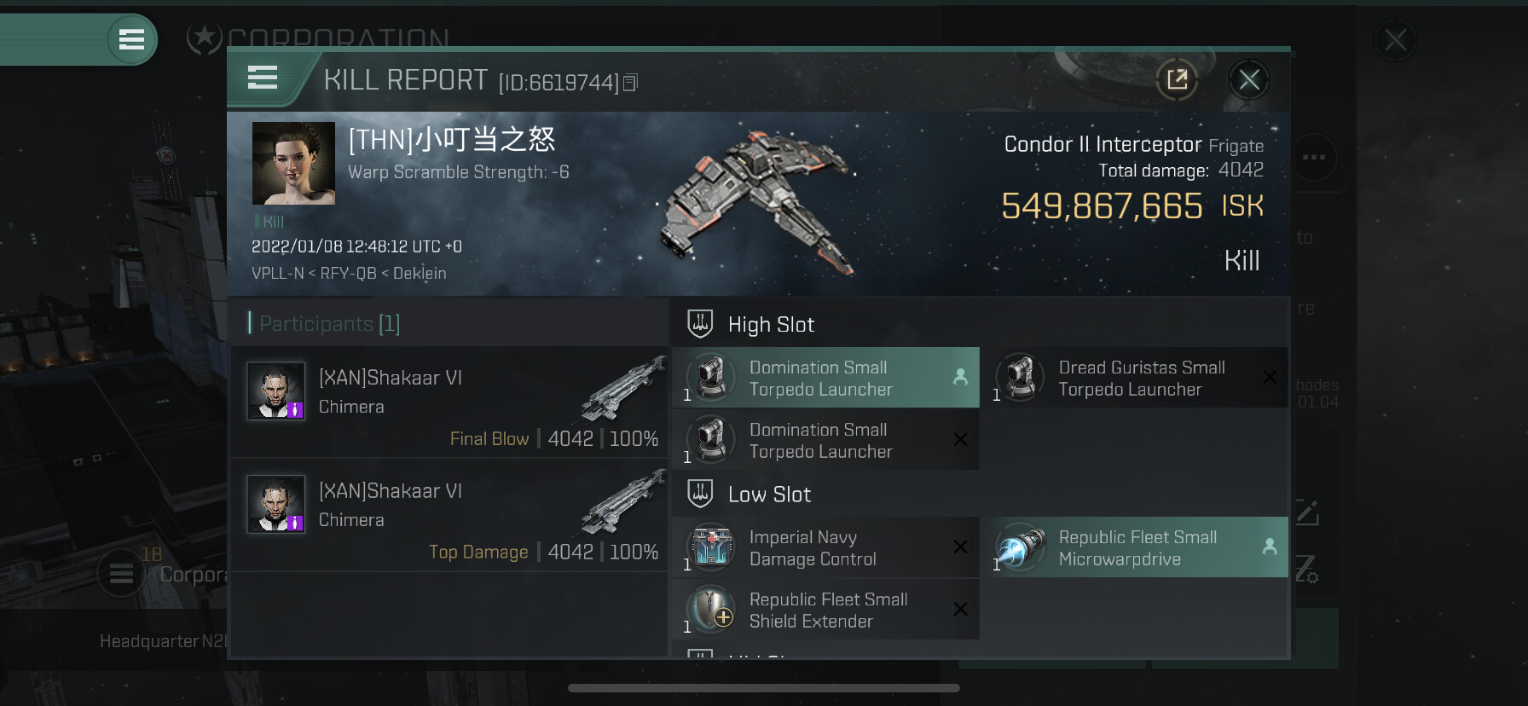View Shakaar VI Final Blow portrait
Image resolution: width=1528 pixels, height=706 pixels.
(275, 391)
